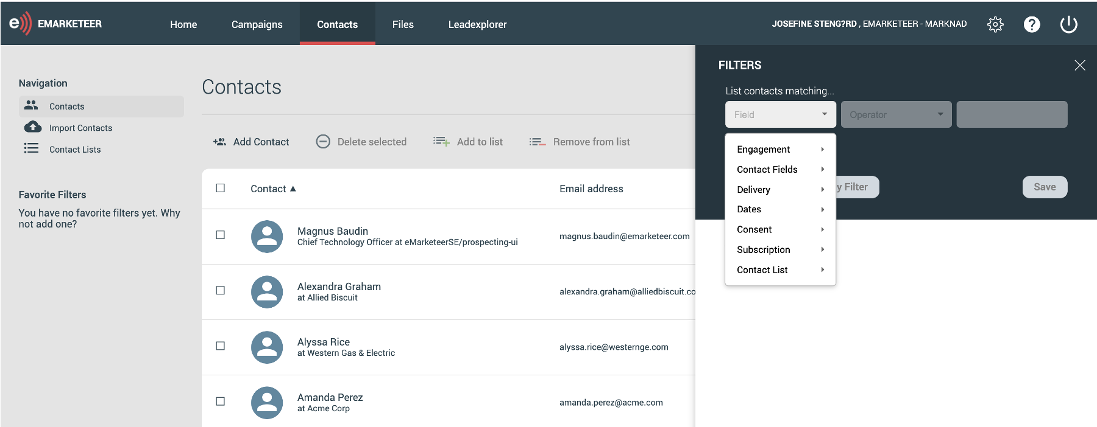The height and width of the screenshot is (427, 1097).
Task: Click magnus.baudin@emarketeer.com email
Action: (x=625, y=236)
